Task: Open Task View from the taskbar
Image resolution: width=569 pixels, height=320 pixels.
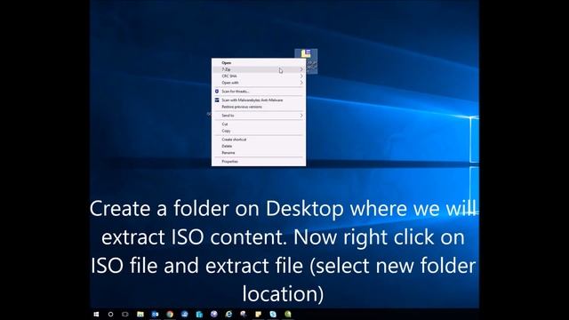Action: (x=125, y=314)
